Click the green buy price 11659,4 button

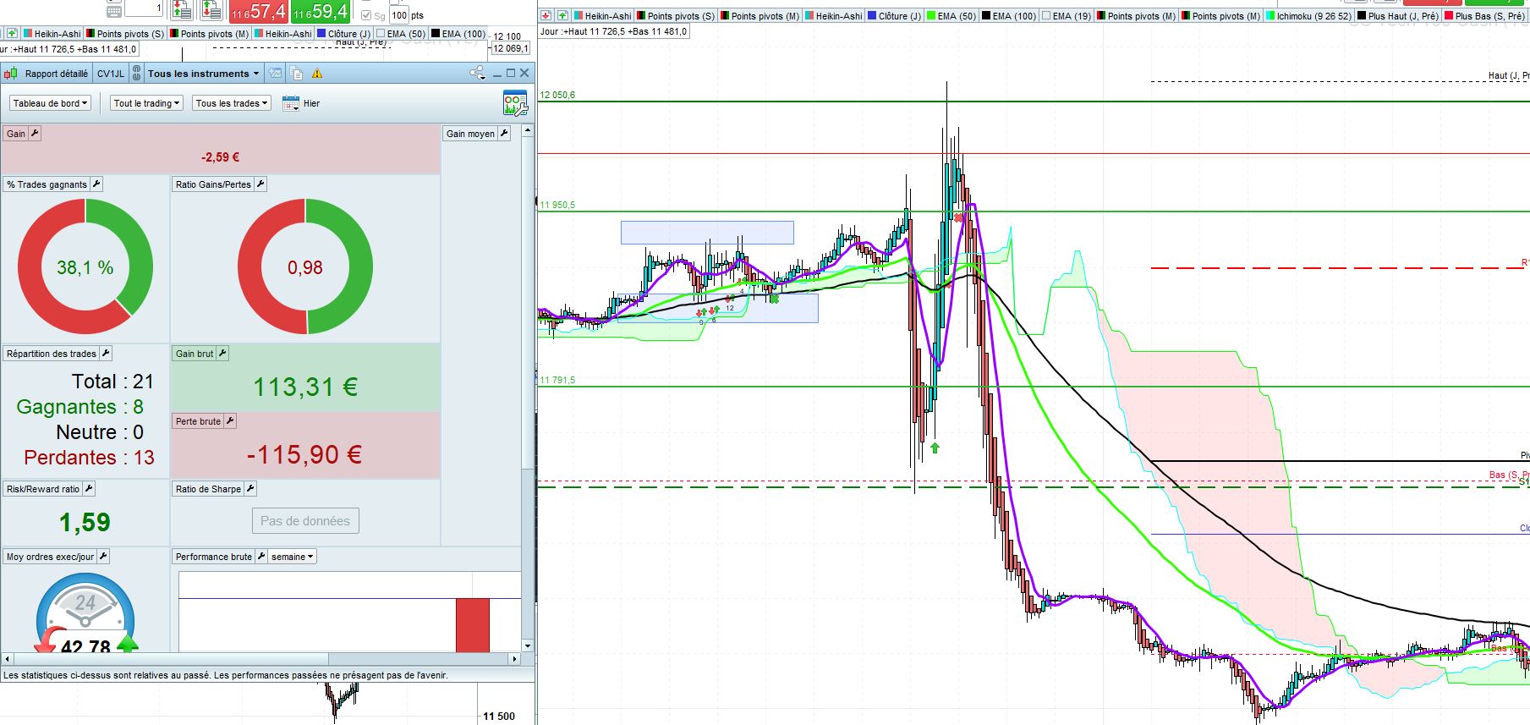[x=320, y=12]
